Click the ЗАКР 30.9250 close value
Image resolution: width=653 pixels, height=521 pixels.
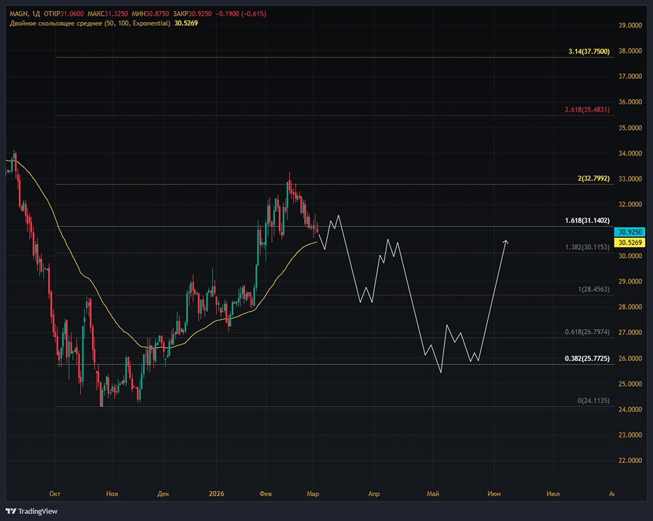click(x=192, y=14)
